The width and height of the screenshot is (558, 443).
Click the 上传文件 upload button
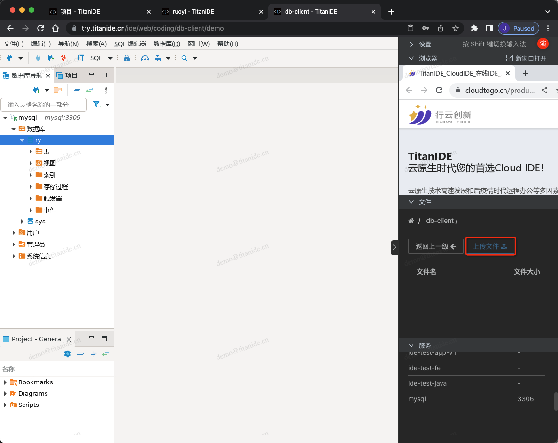pos(490,246)
